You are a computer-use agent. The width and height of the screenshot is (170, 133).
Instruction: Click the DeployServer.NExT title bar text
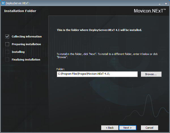point(17,3)
